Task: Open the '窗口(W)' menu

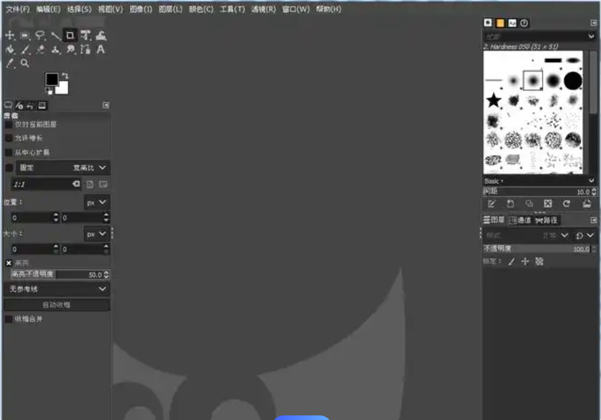Action: (296, 9)
